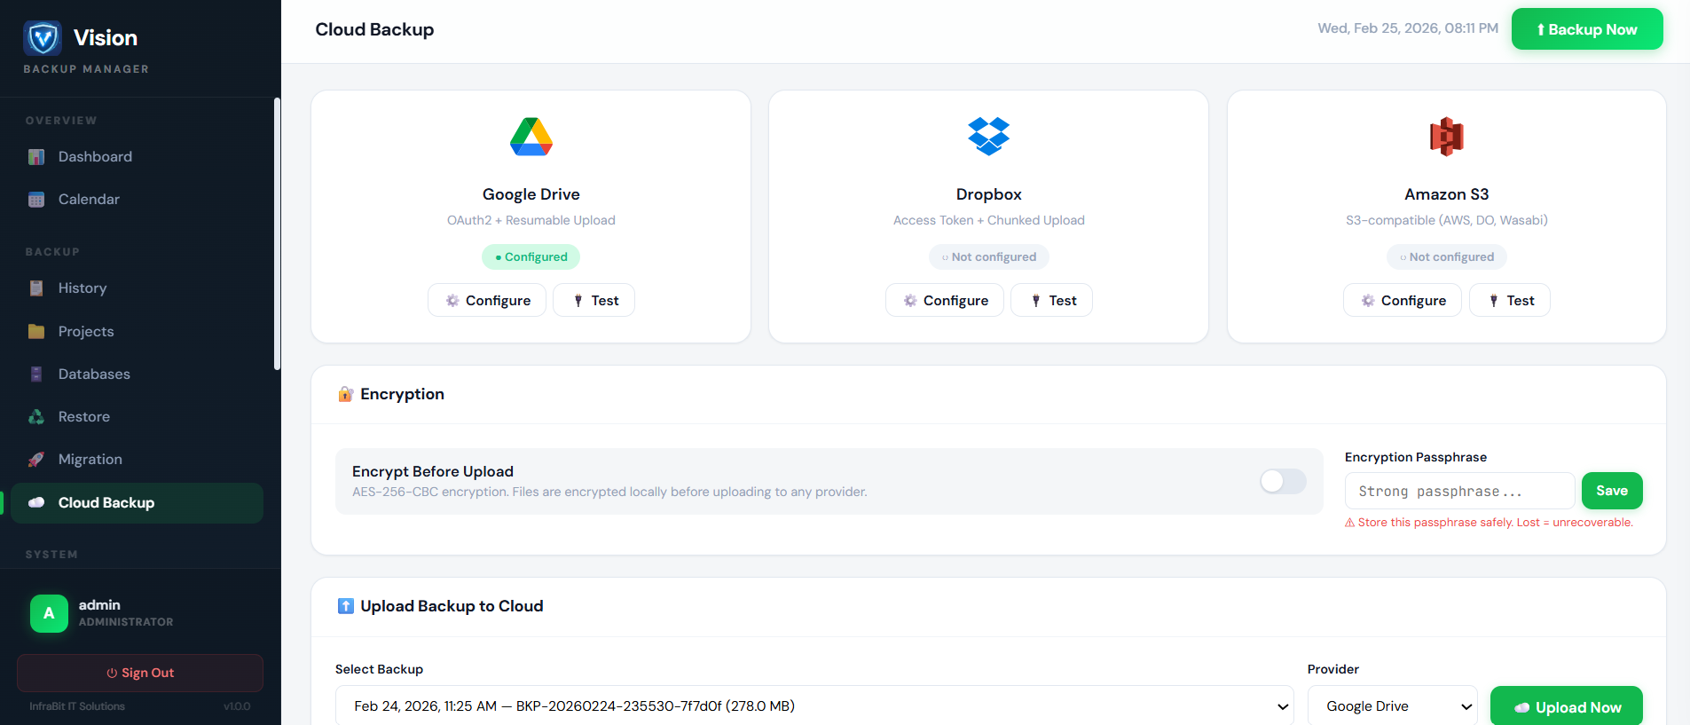Click Dropbox's Not configured status badge
The image size is (1690, 725).
pos(989,257)
